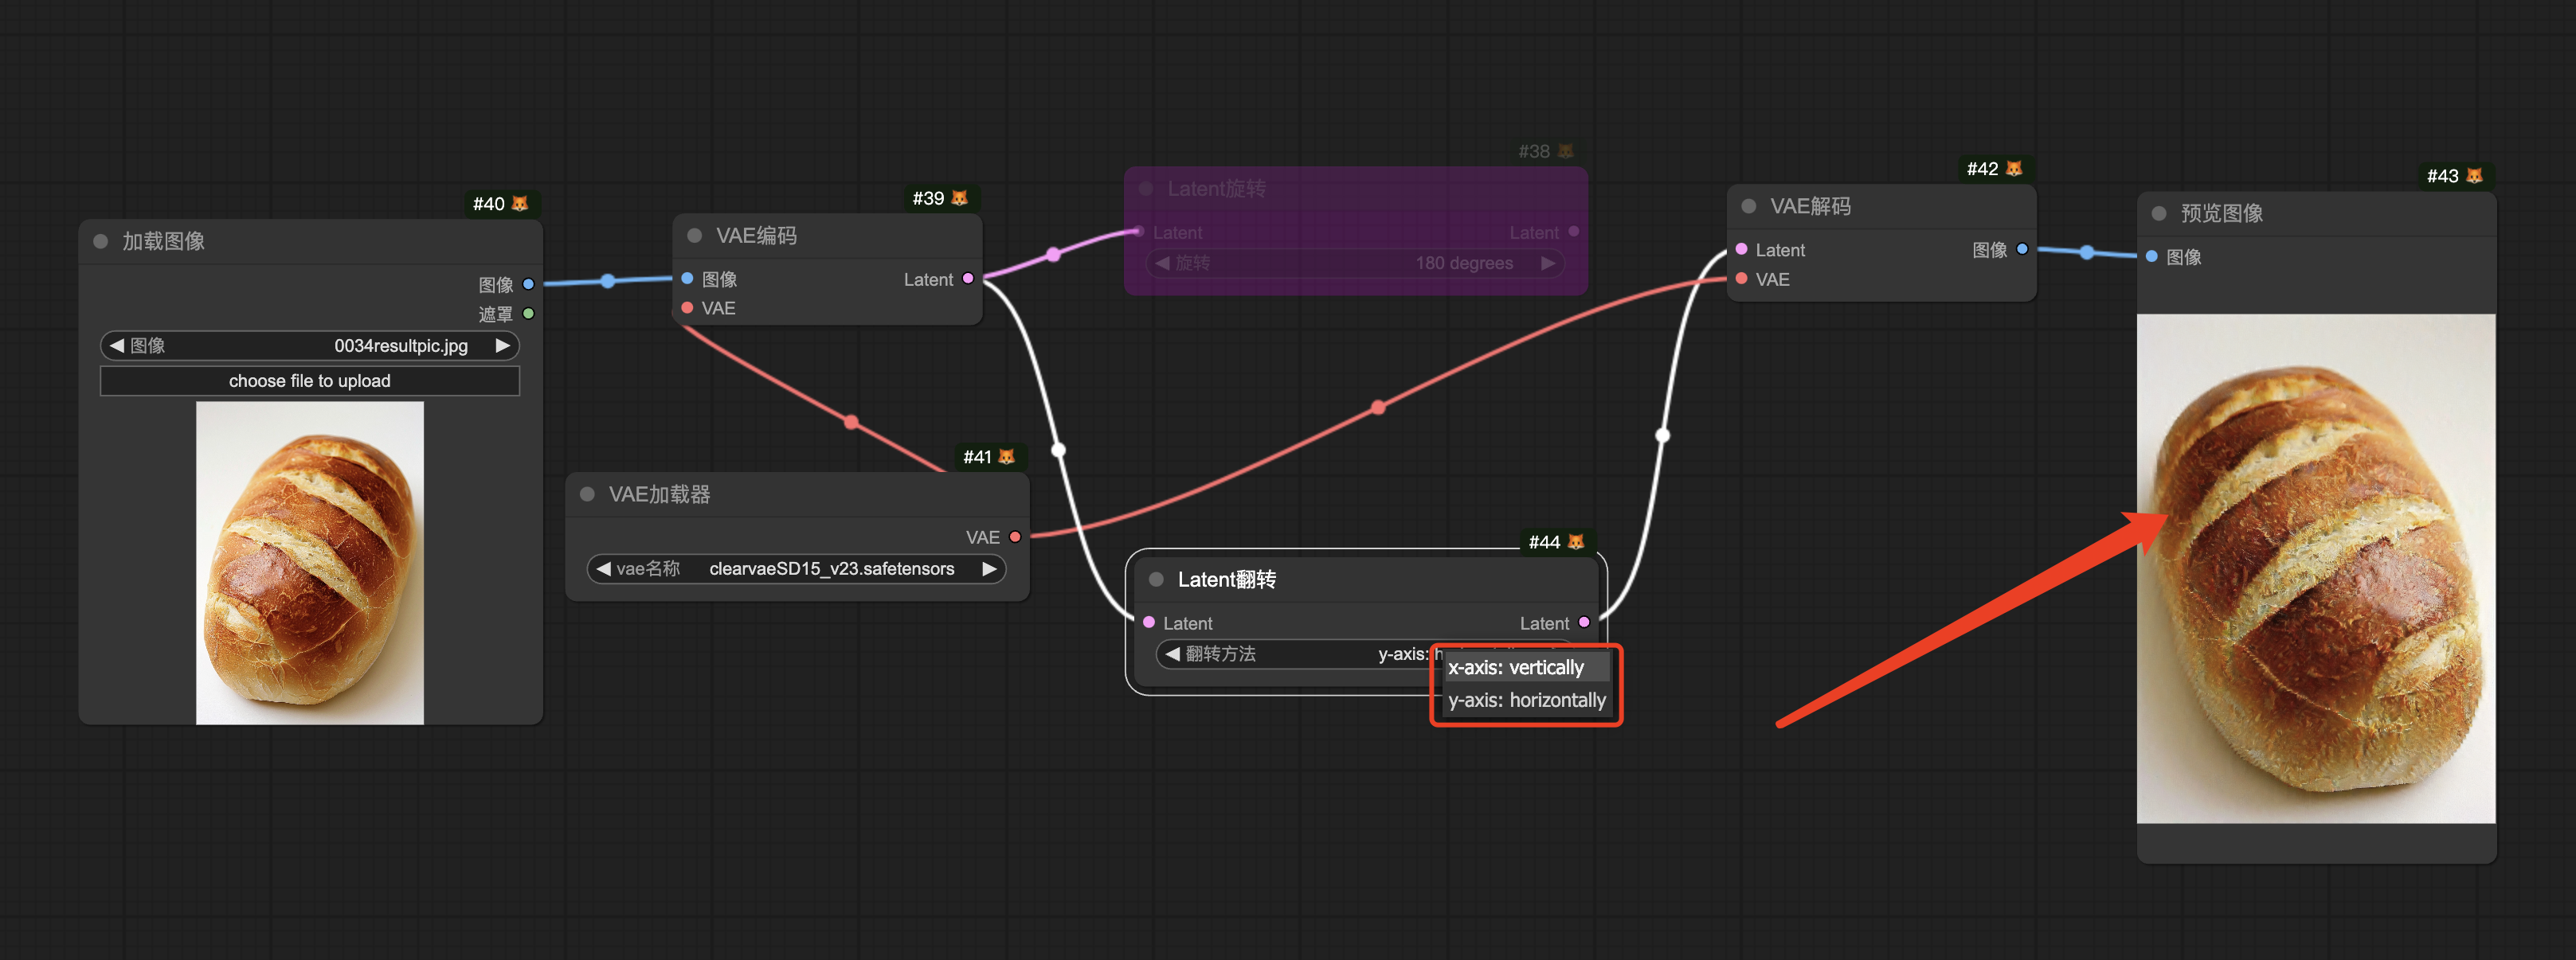
Task: Click previous arrow on vae名称 selector
Action: pos(603,568)
